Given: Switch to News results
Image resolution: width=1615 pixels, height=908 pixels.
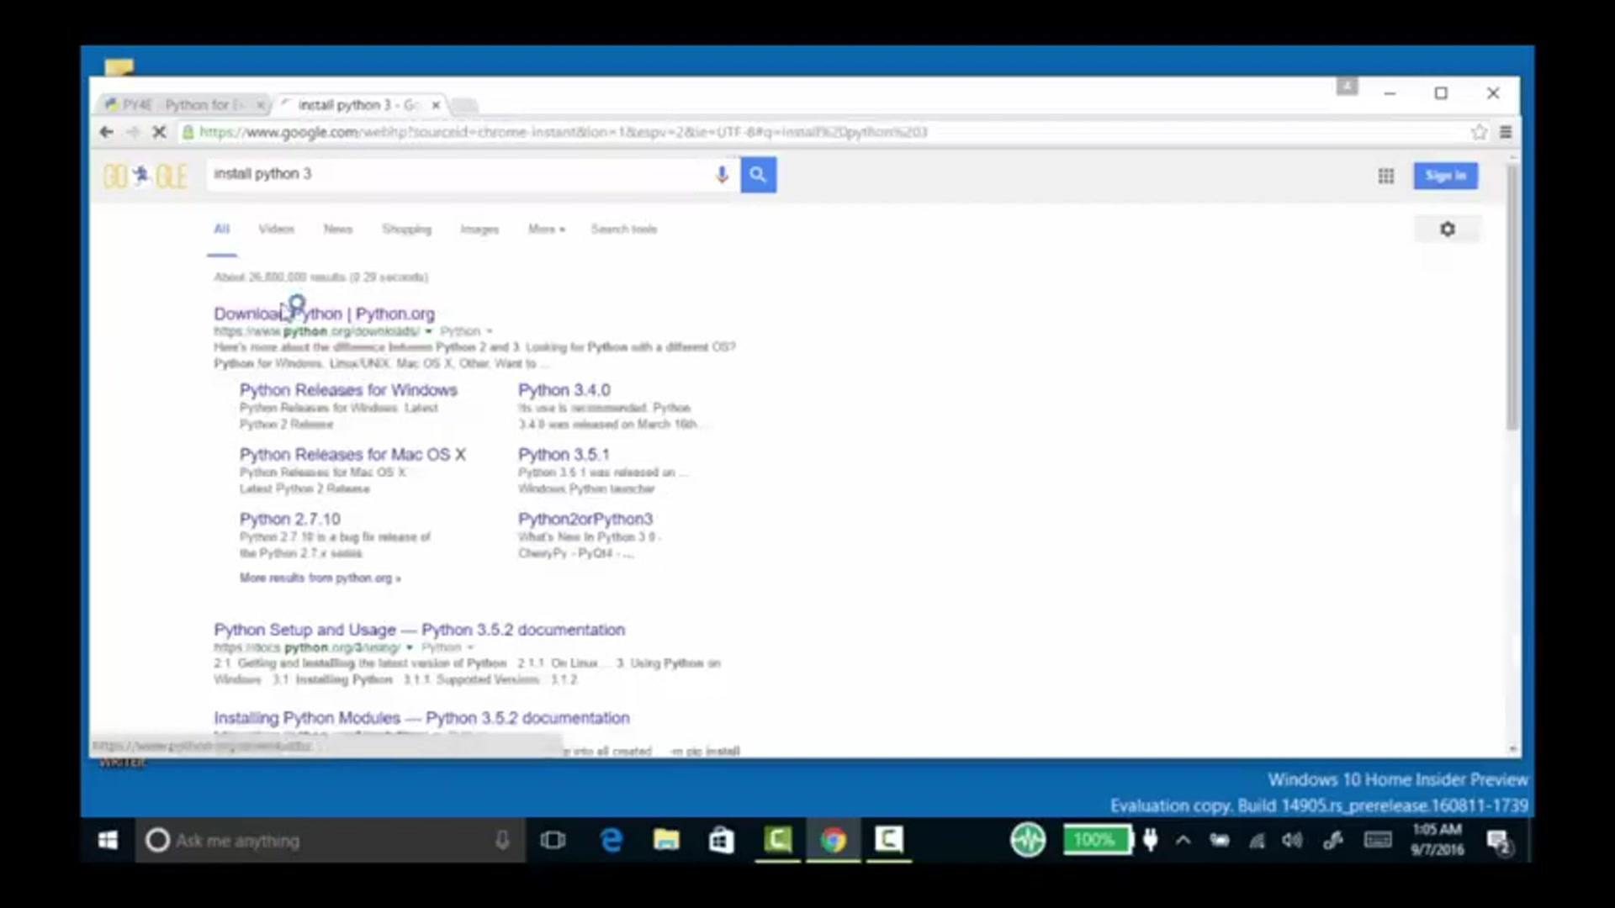Looking at the screenshot, I should (x=338, y=229).
